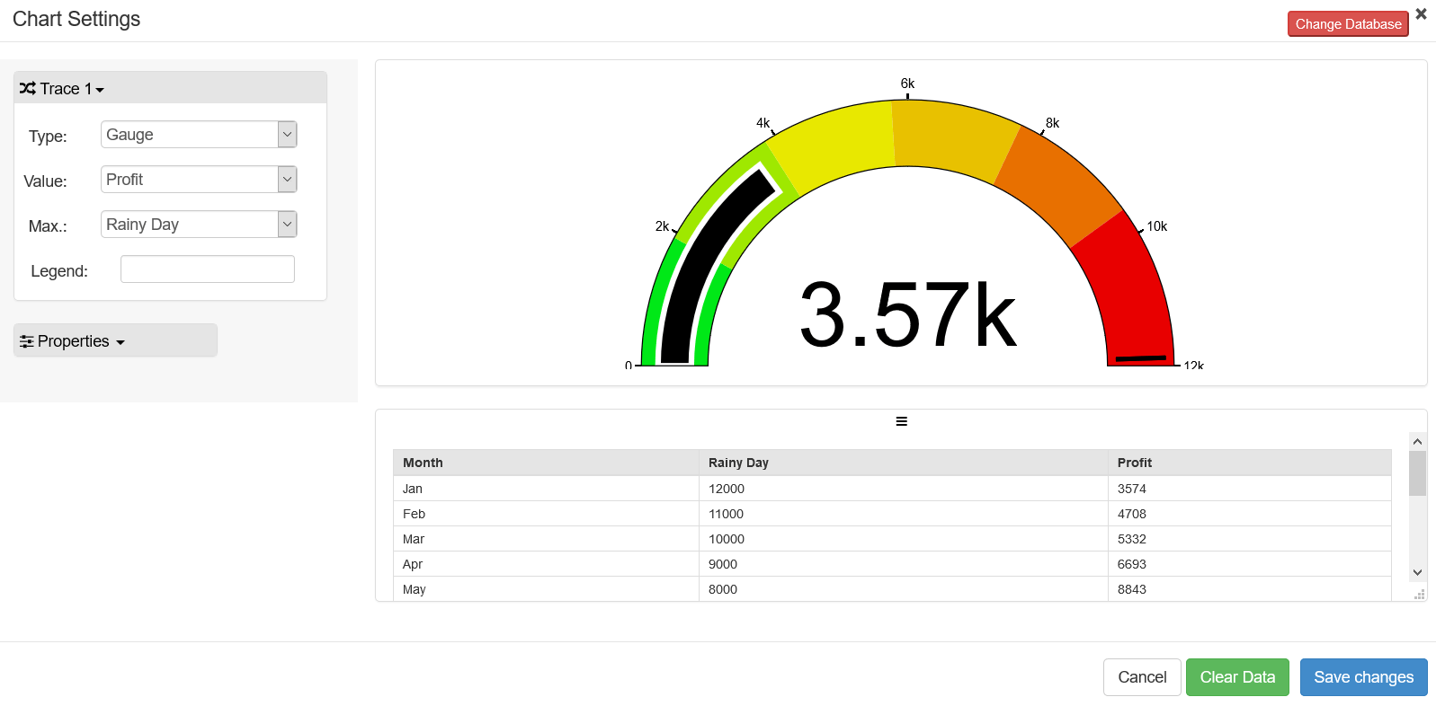Open the Max. dropdown showing Rainy Day

[x=199, y=225]
